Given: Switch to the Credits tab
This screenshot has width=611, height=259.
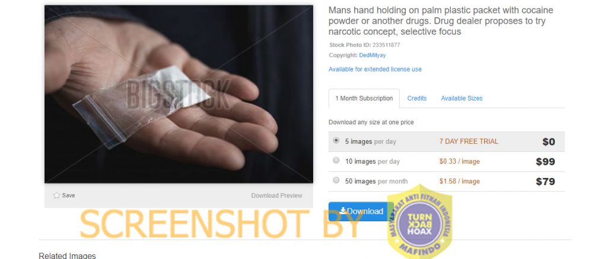Looking at the screenshot, I should [x=417, y=99].
